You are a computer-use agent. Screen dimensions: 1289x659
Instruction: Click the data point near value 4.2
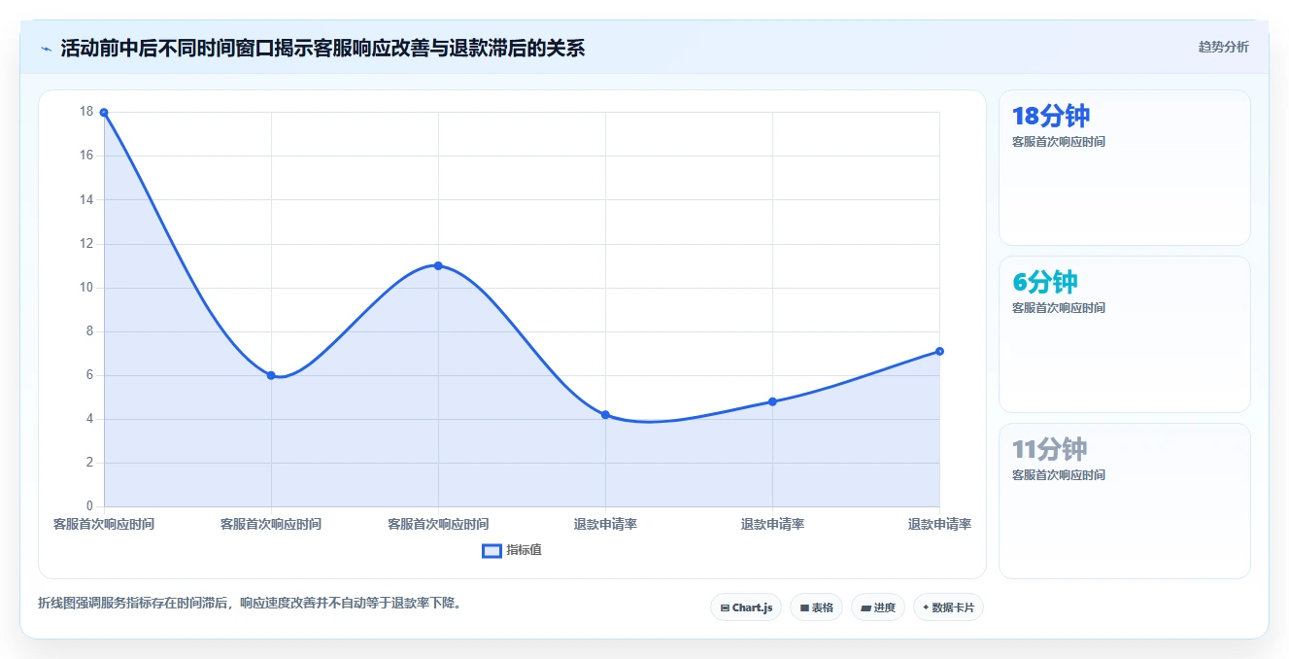(605, 415)
